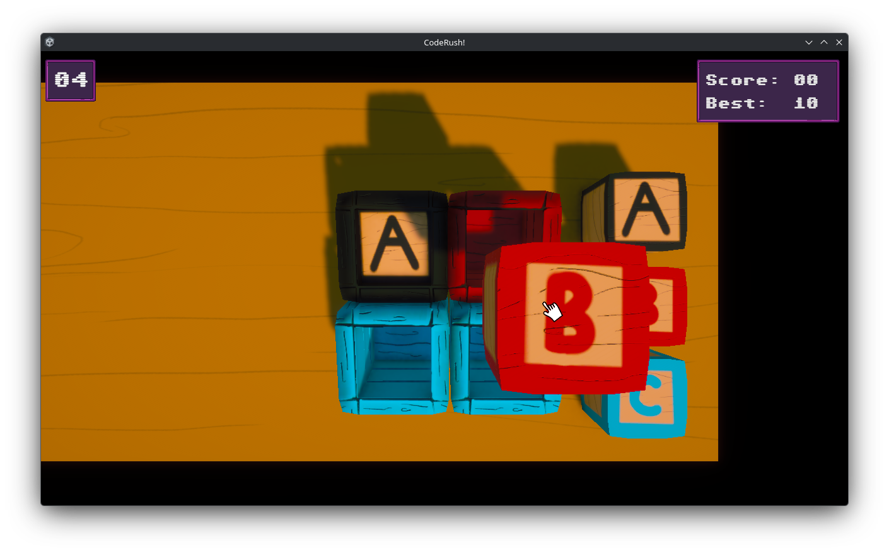Click the Score: 00 readout
Viewport: 889px width, 554px height.
(762, 80)
